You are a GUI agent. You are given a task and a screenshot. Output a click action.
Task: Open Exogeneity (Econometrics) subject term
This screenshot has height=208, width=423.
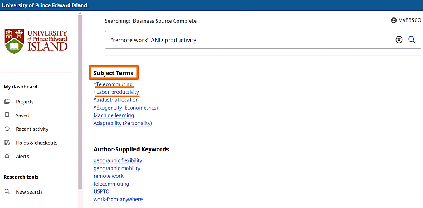click(x=127, y=108)
